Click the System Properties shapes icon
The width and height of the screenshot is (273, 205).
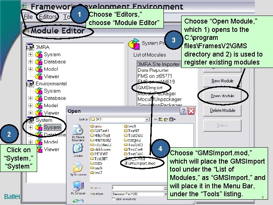(134, 44)
